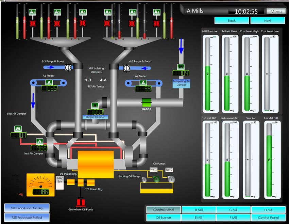This screenshot has width=289, height=224.
Task: Click the red valve under A2
Action: [57, 23]
